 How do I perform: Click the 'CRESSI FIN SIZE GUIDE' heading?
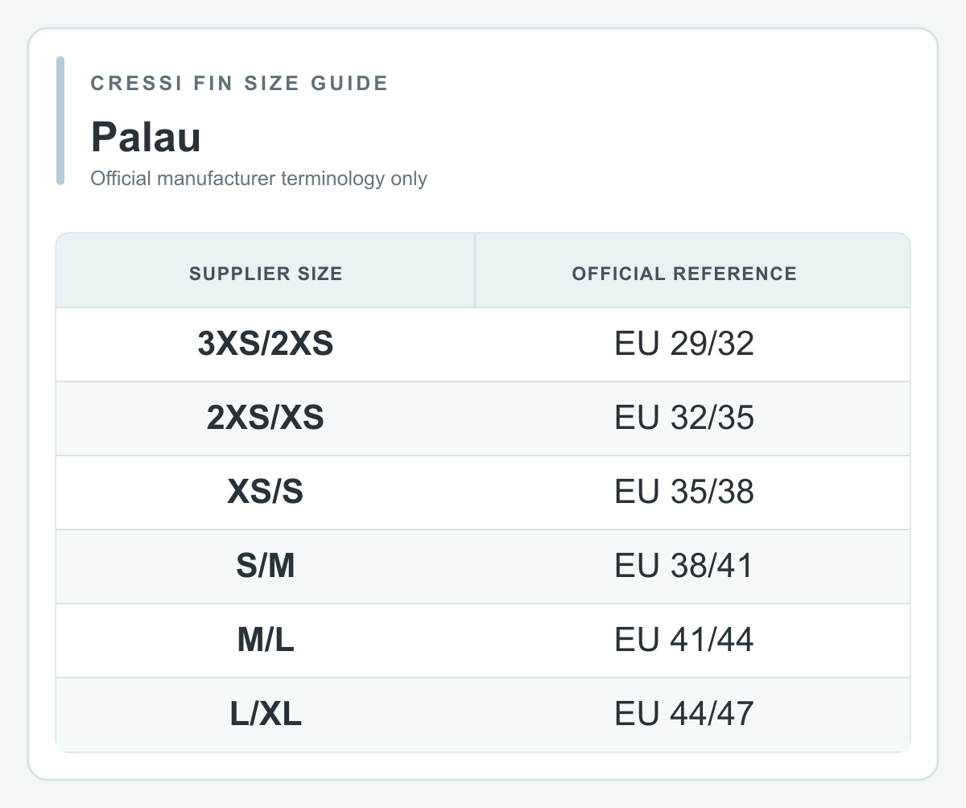pyautogui.click(x=239, y=83)
